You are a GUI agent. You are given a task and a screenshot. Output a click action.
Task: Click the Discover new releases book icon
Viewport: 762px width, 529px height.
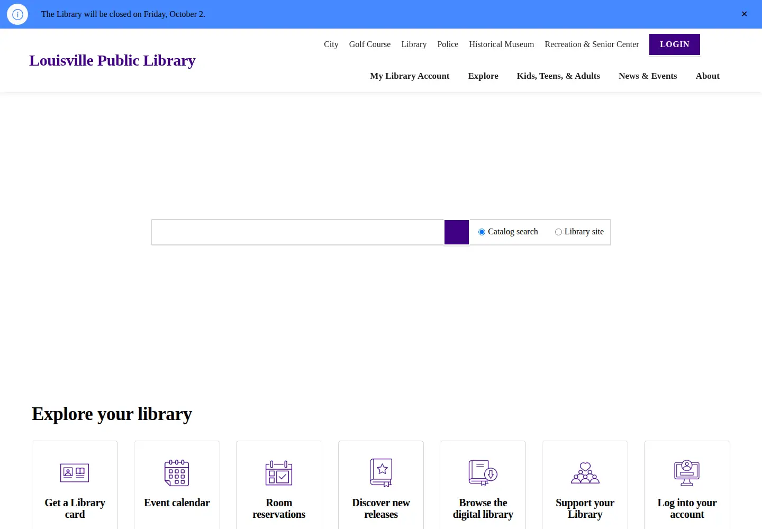click(381, 473)
